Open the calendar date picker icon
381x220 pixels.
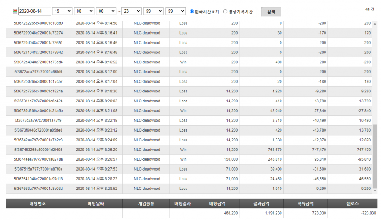click(15, 11)
